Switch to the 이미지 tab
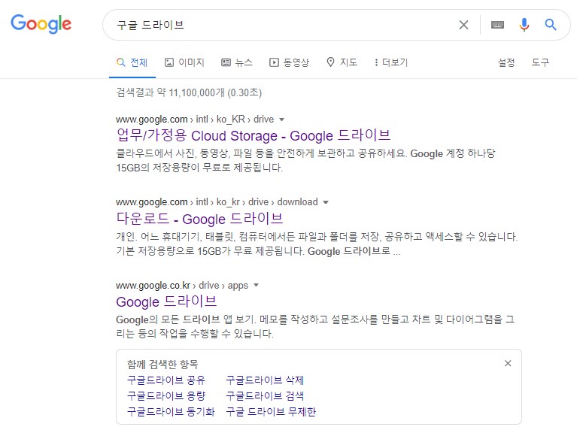The image size is (577, 433). [x=184, y=62]
